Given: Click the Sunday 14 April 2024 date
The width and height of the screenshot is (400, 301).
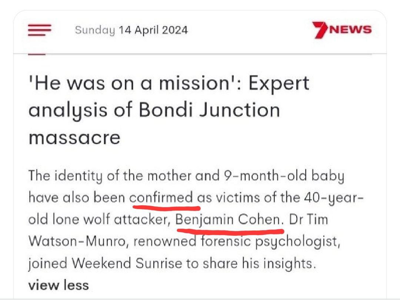Looking at the screenshot, I should click(x=131, y=30).
